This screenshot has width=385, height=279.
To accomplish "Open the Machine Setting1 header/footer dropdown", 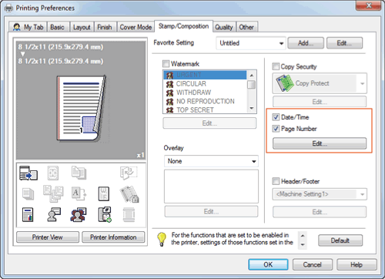I will pyautogui.click(x=320, y=194).
